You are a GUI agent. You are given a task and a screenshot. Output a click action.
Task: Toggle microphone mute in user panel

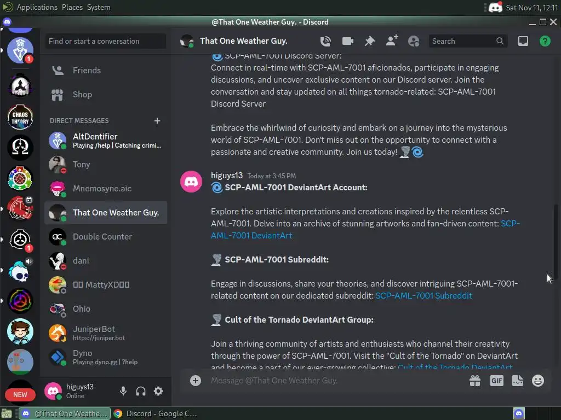pos(123,392)
